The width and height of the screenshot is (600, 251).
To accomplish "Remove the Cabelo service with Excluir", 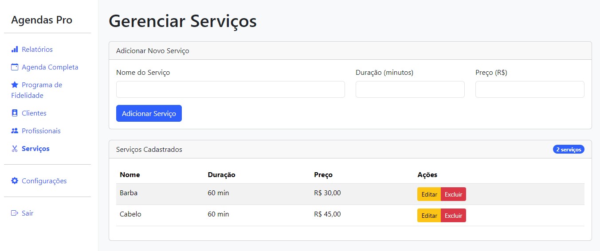I will pos(453,216).
